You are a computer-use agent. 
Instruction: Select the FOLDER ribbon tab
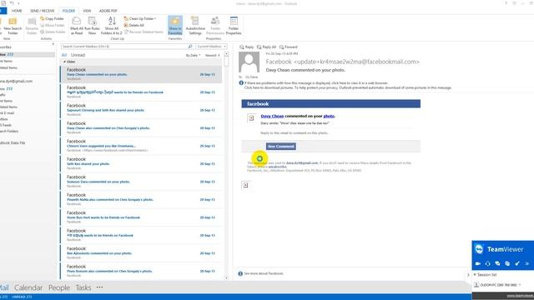(x=68, y=11)
